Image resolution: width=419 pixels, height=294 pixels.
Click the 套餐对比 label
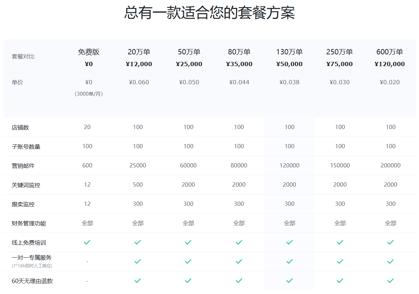pyautogui.click(x=23, y=57)
